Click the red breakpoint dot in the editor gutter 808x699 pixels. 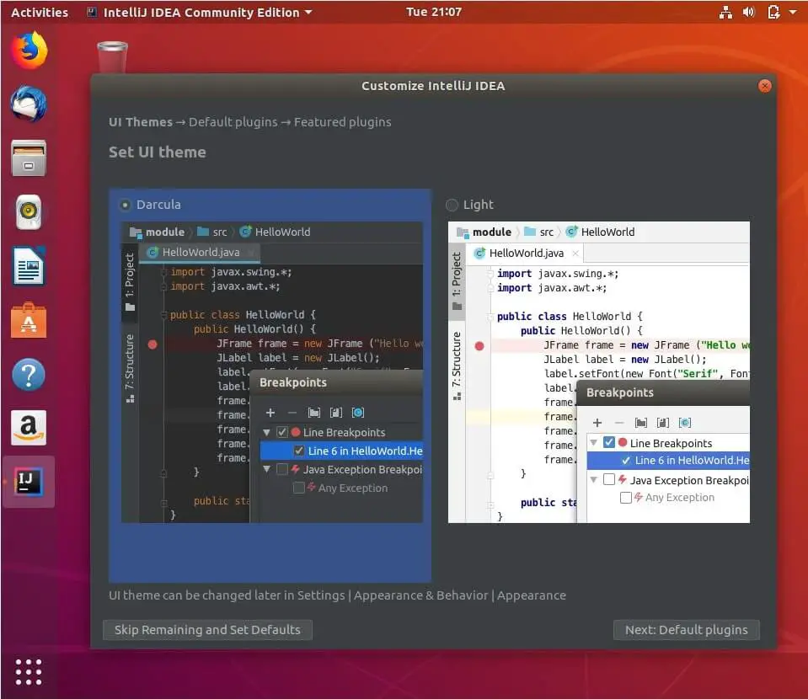click(152, 344)
